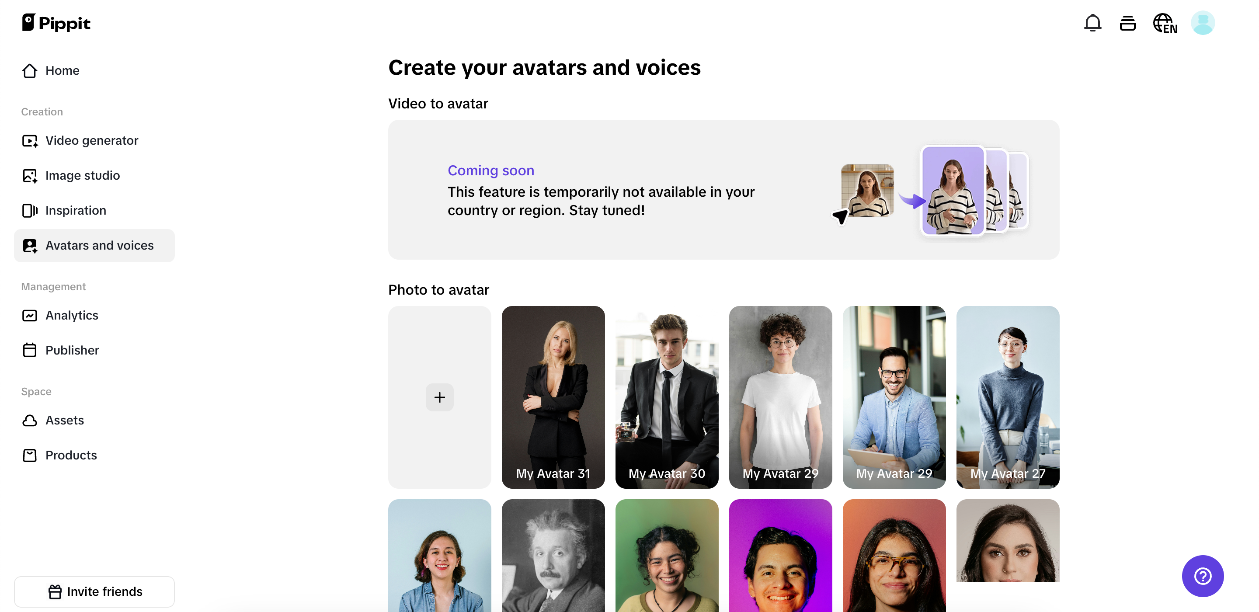Click the Video generator icon
This screenshot has height=612, width=1259.
click(30, 141)
